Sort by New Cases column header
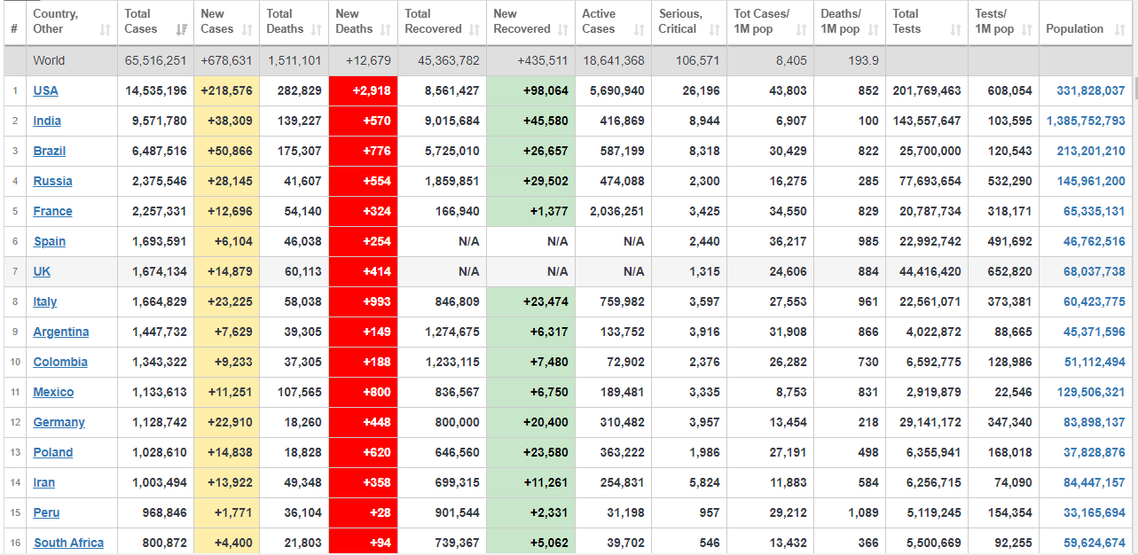The height and width of the screenshot is (555, 1138). tap(226, 22)
